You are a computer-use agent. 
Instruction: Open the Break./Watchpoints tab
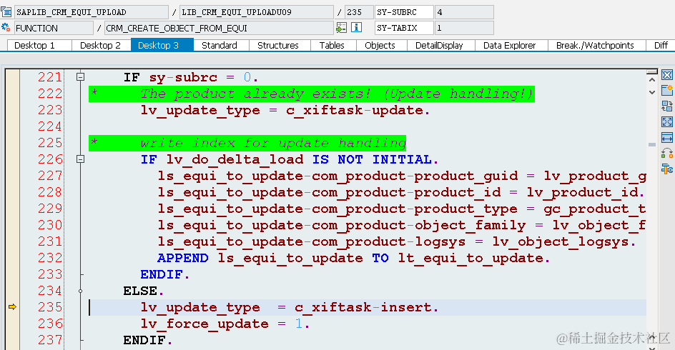point(595,45)
